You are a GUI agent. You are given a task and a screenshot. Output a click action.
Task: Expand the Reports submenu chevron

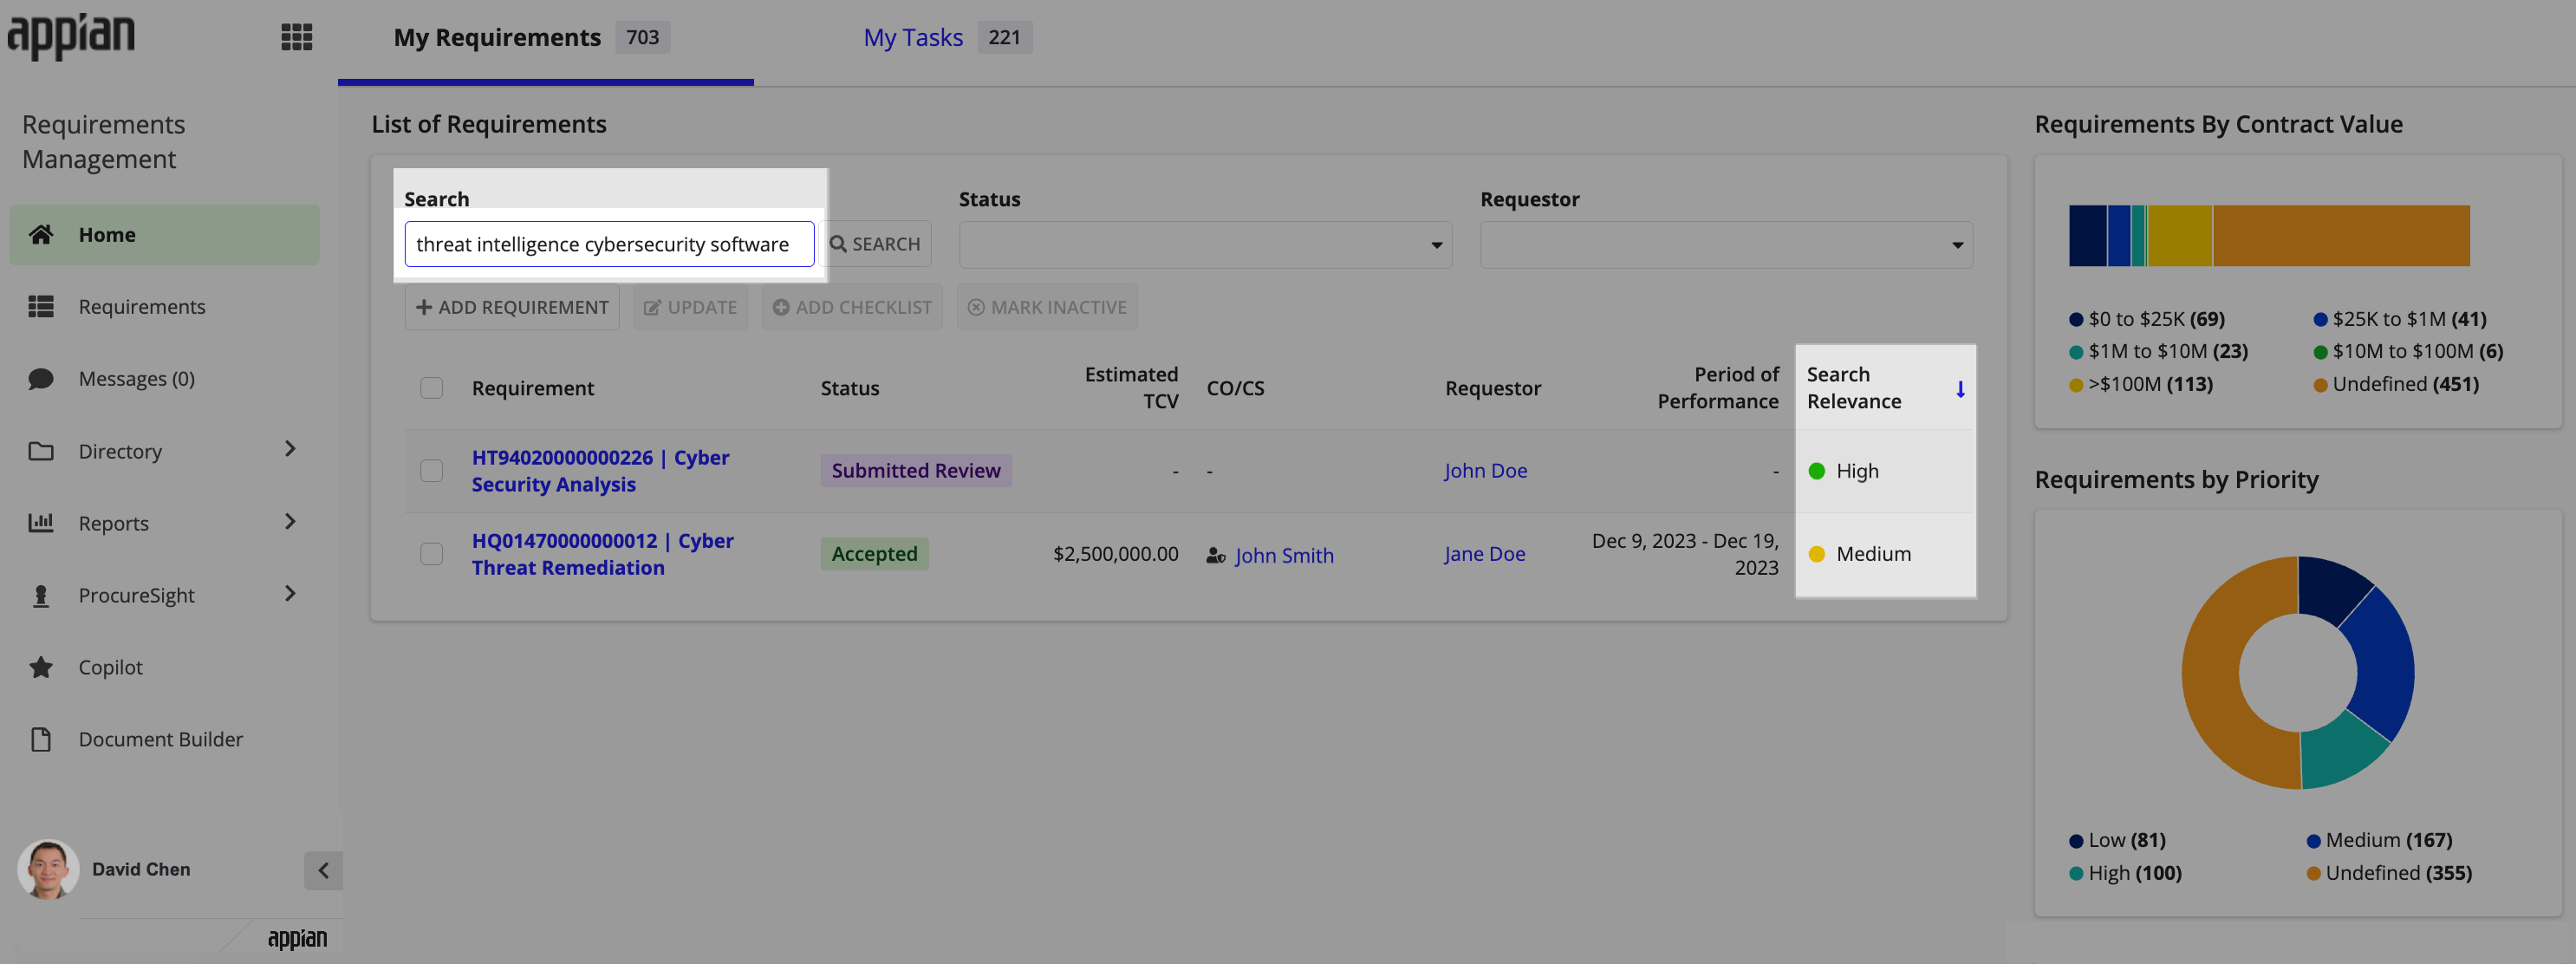point(290,521)
